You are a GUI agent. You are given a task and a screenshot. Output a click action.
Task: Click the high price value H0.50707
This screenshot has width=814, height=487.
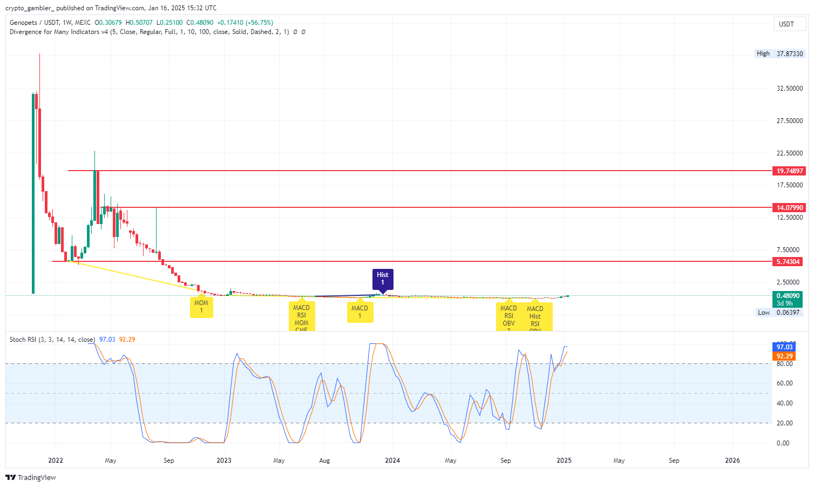coord(139,23)
